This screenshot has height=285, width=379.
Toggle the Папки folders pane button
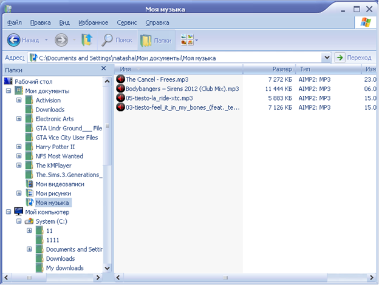pos(156,40)
